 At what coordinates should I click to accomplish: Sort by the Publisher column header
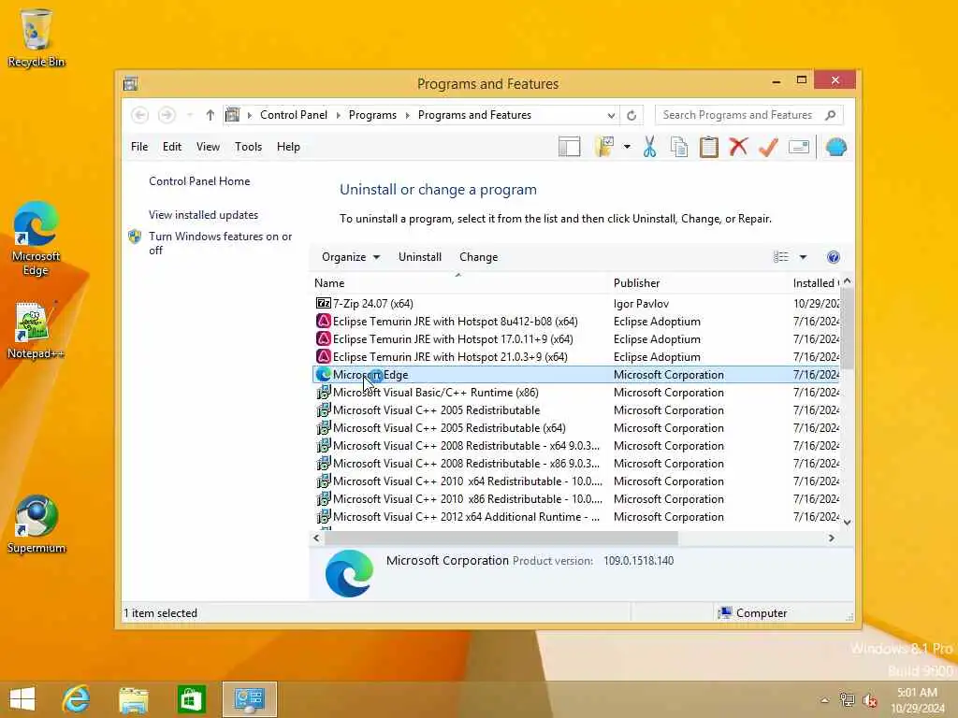tap(700, 282)
